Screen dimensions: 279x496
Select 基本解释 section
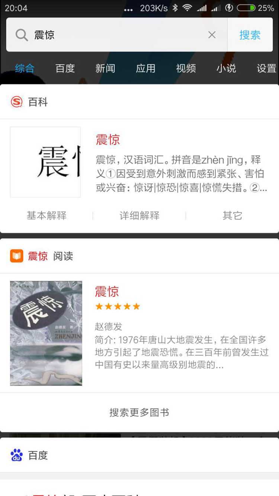[x=46, y=215]
